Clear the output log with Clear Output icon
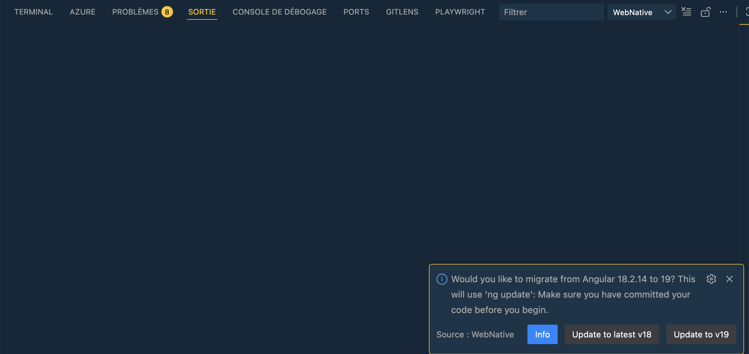 [x=686, y=12]
